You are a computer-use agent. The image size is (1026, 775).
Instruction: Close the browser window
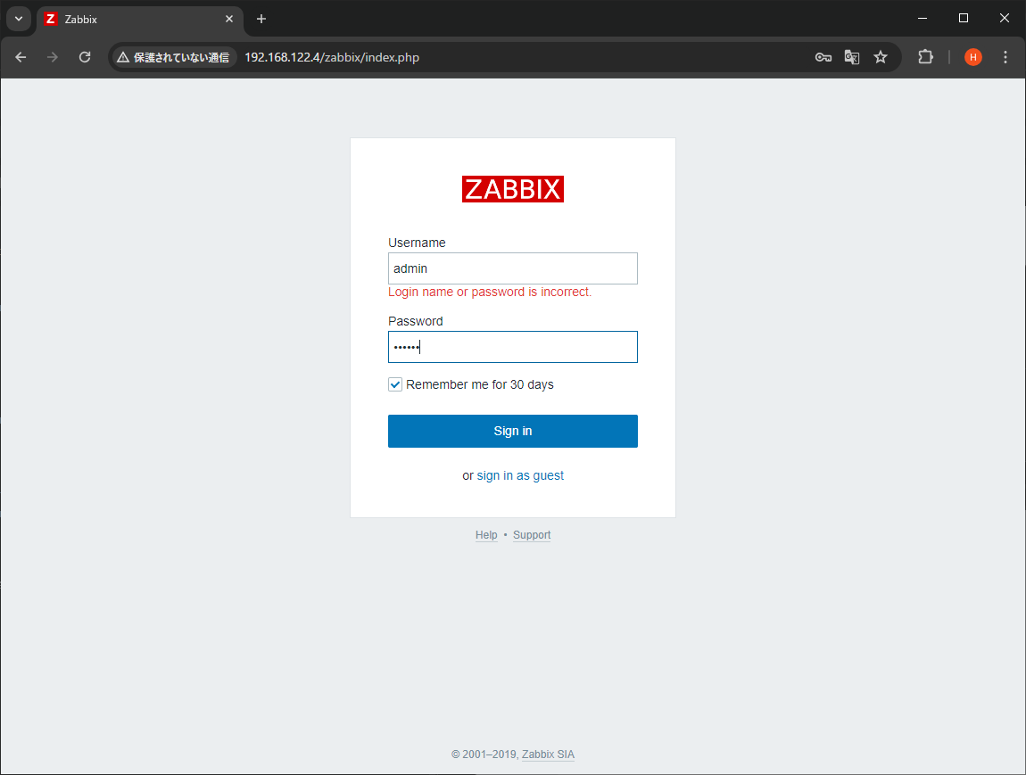[x=1005, y=19]
